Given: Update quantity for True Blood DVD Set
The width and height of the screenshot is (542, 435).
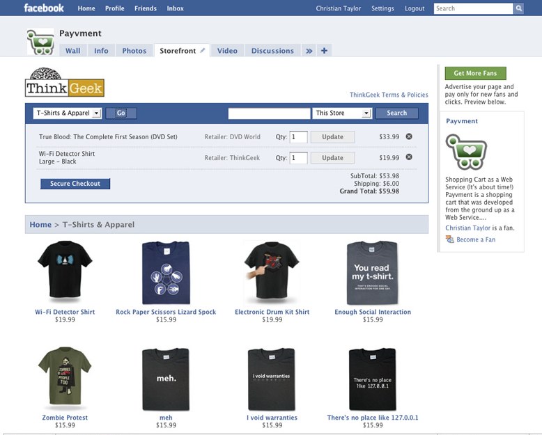Looking at the screenshot, I should pos(332,136).
